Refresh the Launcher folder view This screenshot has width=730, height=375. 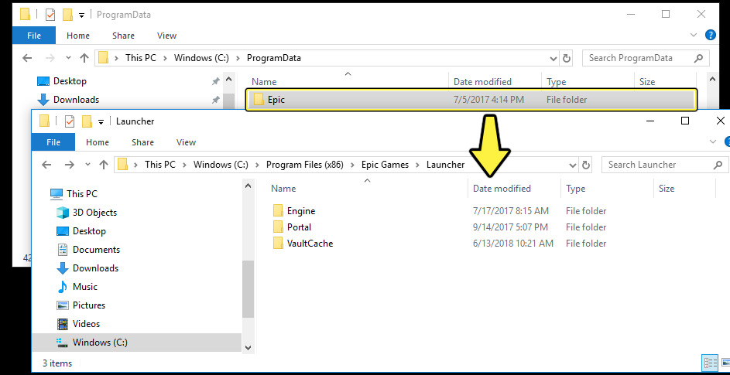586,165
